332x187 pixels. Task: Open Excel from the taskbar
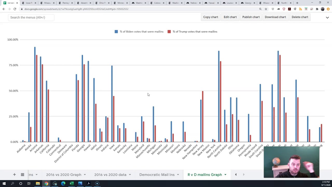[72, 184]
